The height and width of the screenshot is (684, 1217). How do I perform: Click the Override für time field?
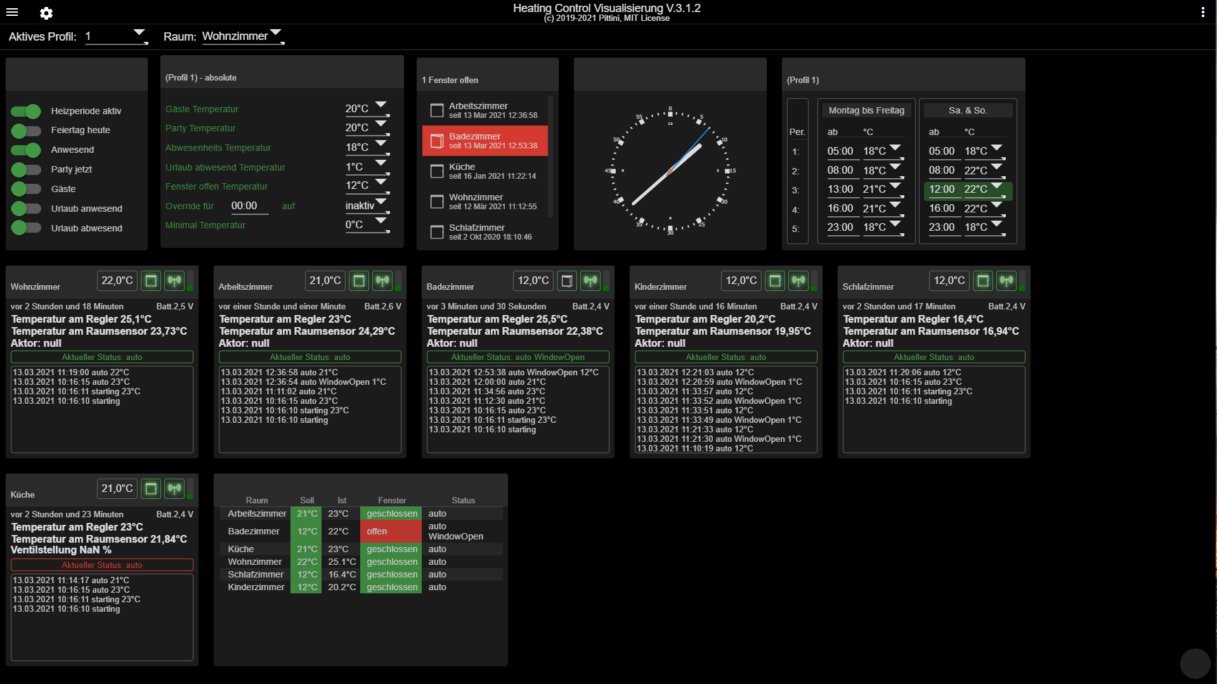point(249,206)
